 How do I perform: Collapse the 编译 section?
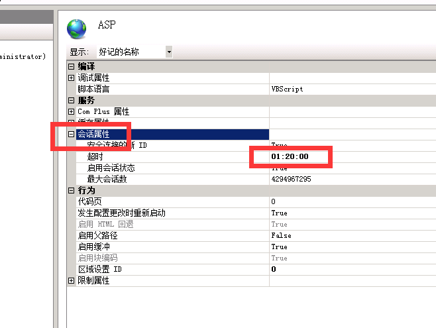[x=71, y=66]
